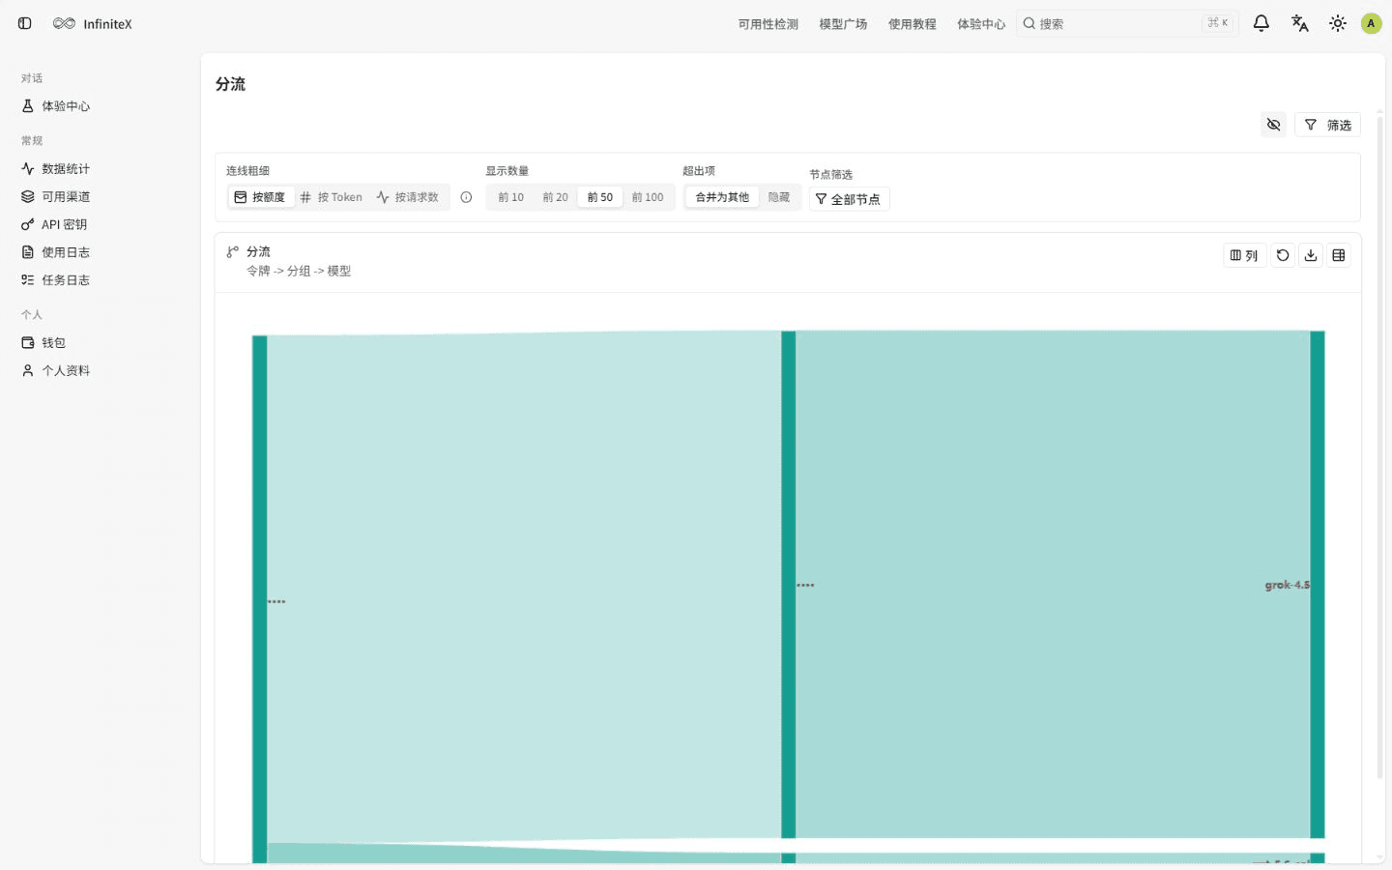This screenshot has width=1392, height=870.
Task: Click the refresh chart icon
Action: pyautogui.click(x=1283, y=255)
